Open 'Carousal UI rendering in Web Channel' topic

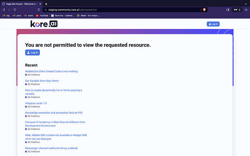(x=55, y=124)
